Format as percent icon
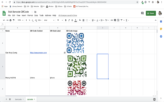164x102 pixels. click(x=29, y=20)
